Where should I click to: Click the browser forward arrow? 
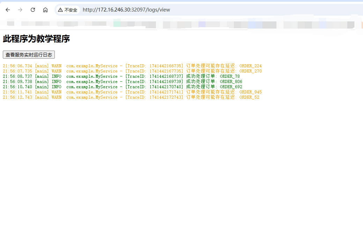20,10
